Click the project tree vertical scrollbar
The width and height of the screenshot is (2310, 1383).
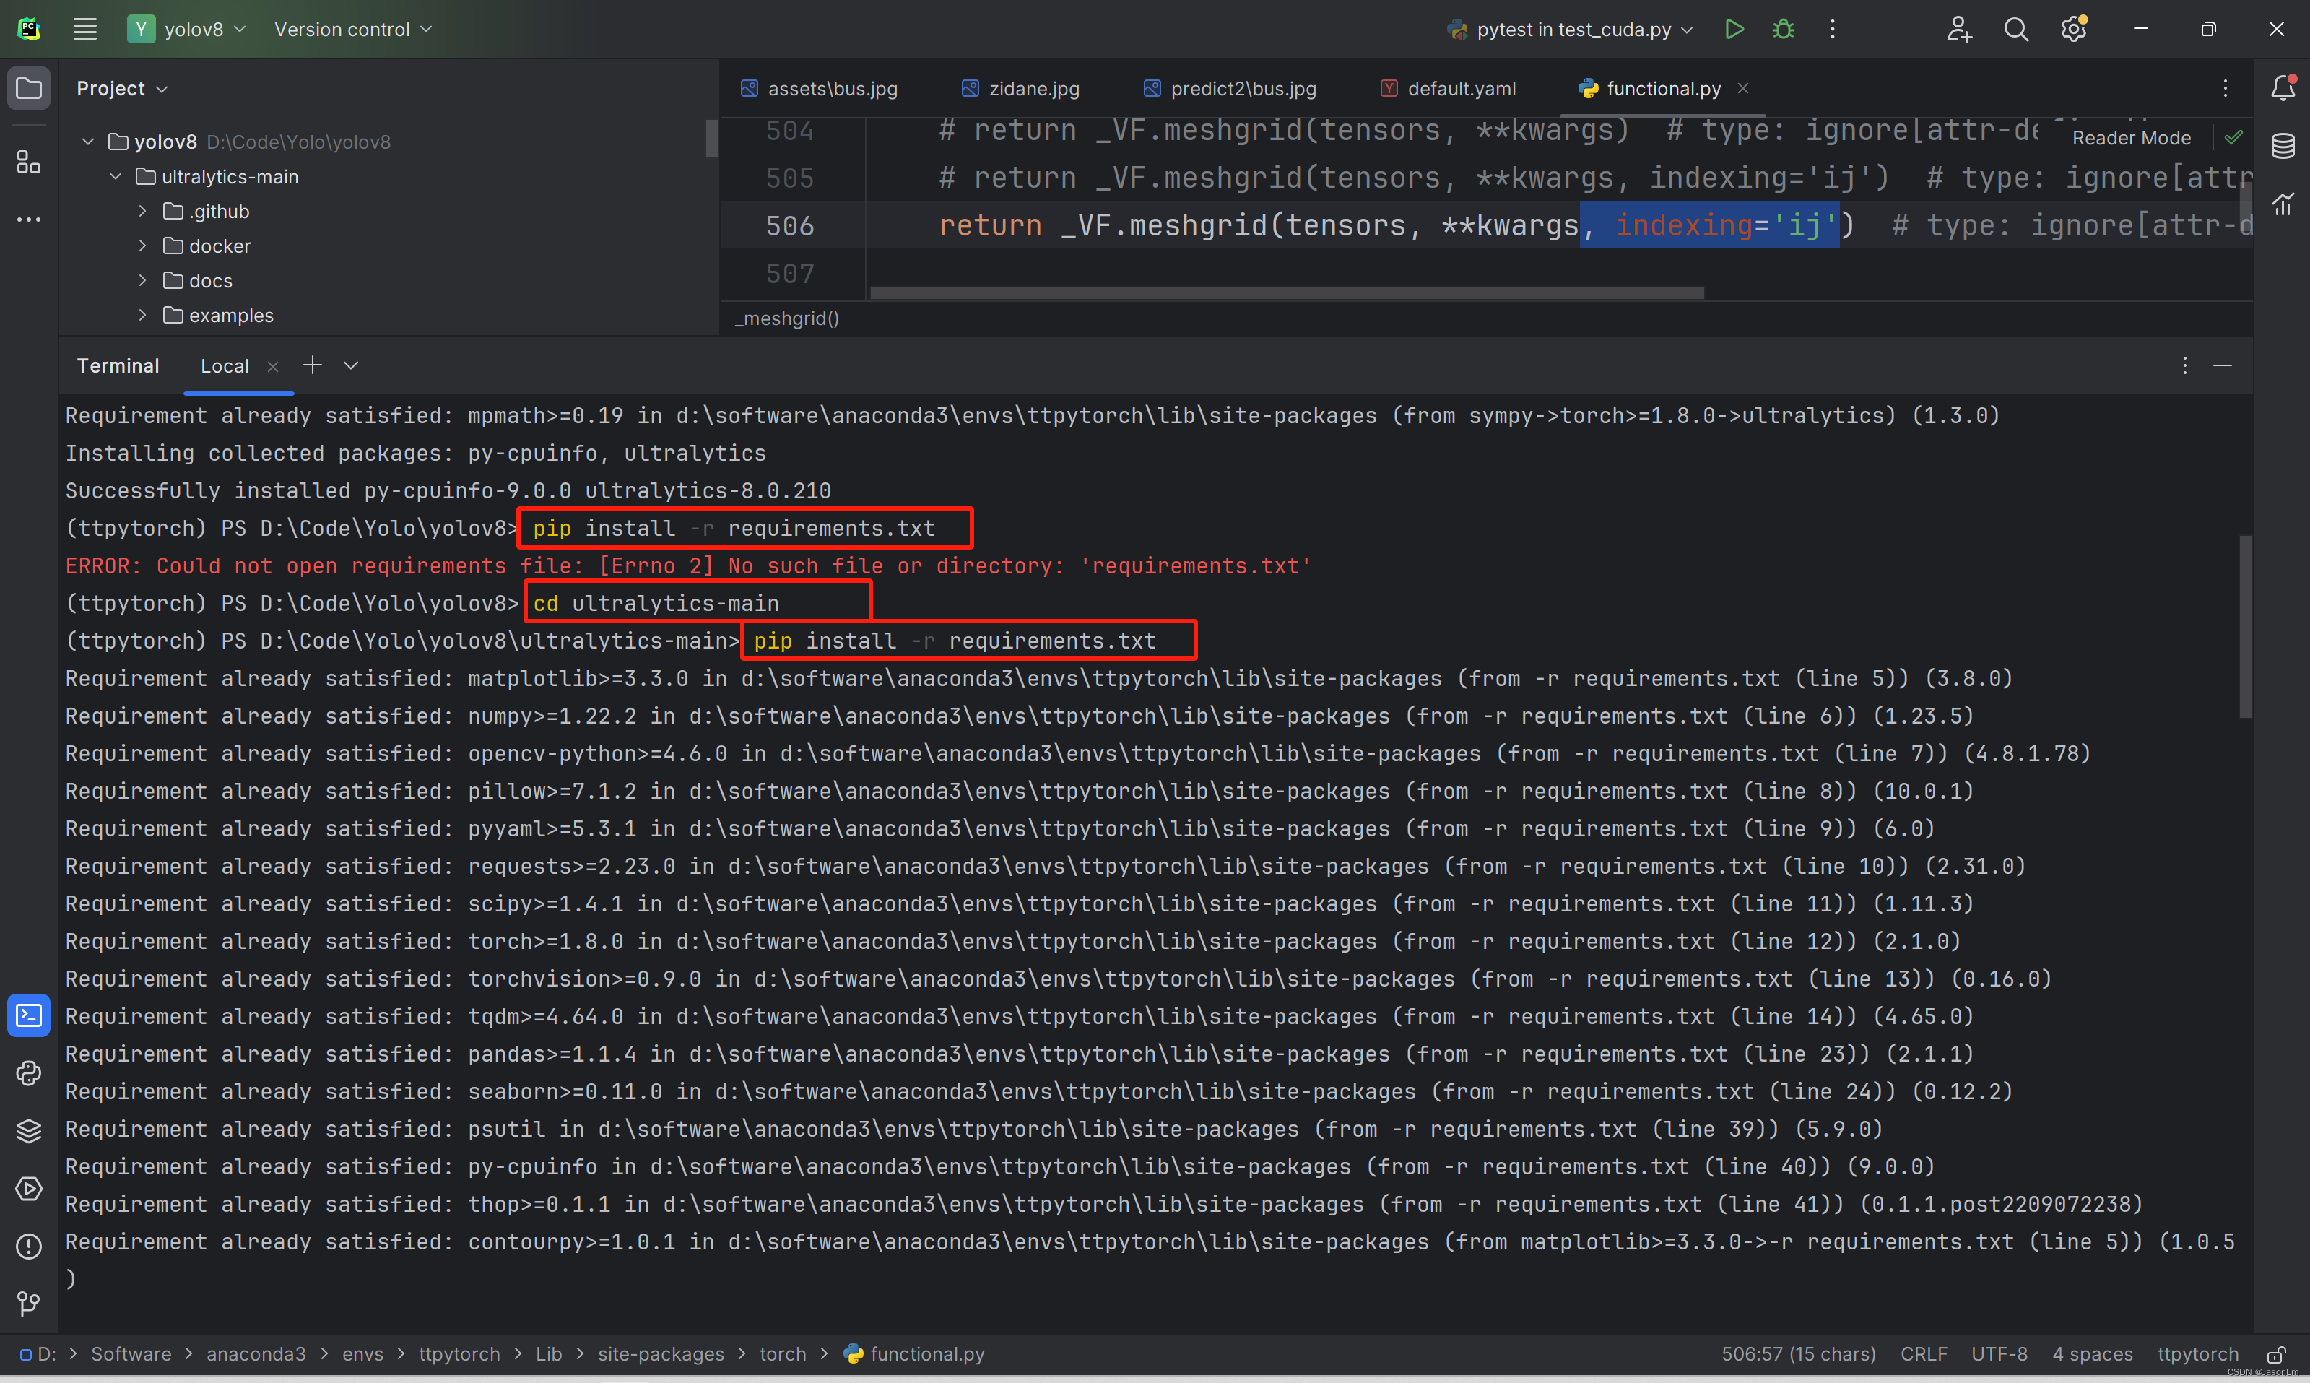(711, 139)
